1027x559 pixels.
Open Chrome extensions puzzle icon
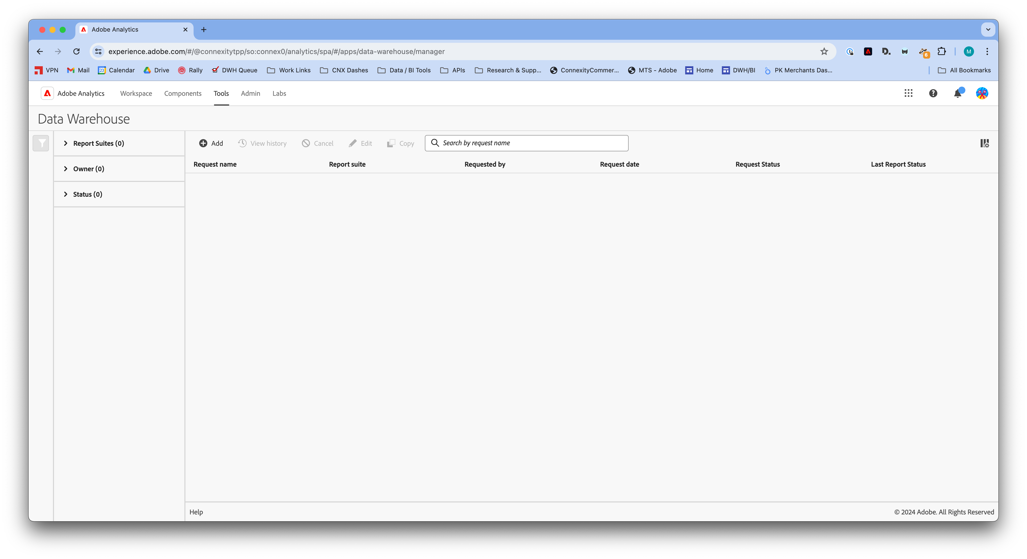942,51
